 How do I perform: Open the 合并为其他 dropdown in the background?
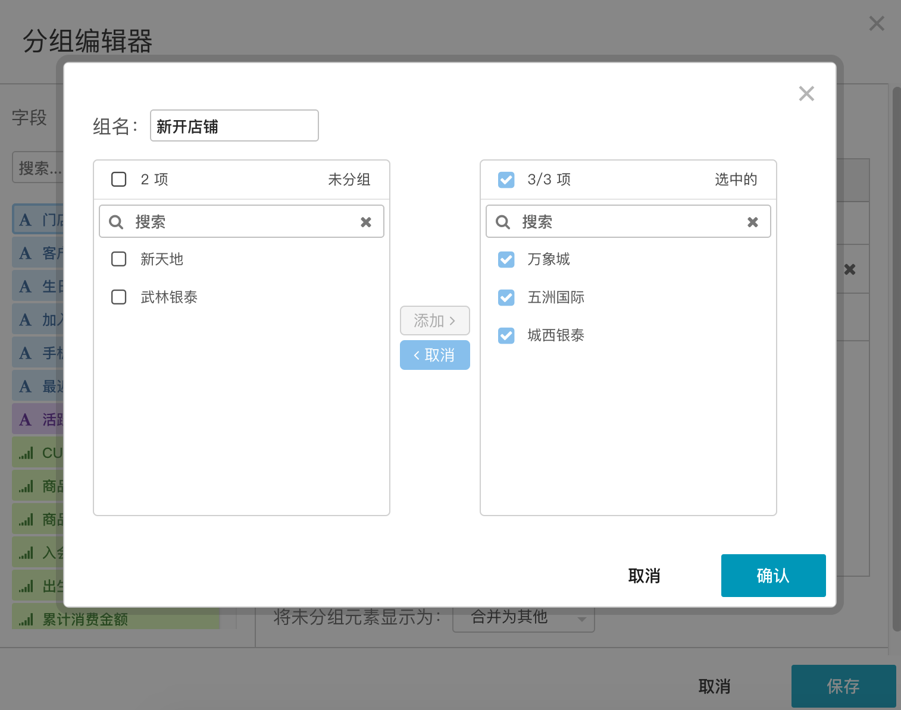tap(524, 618)
